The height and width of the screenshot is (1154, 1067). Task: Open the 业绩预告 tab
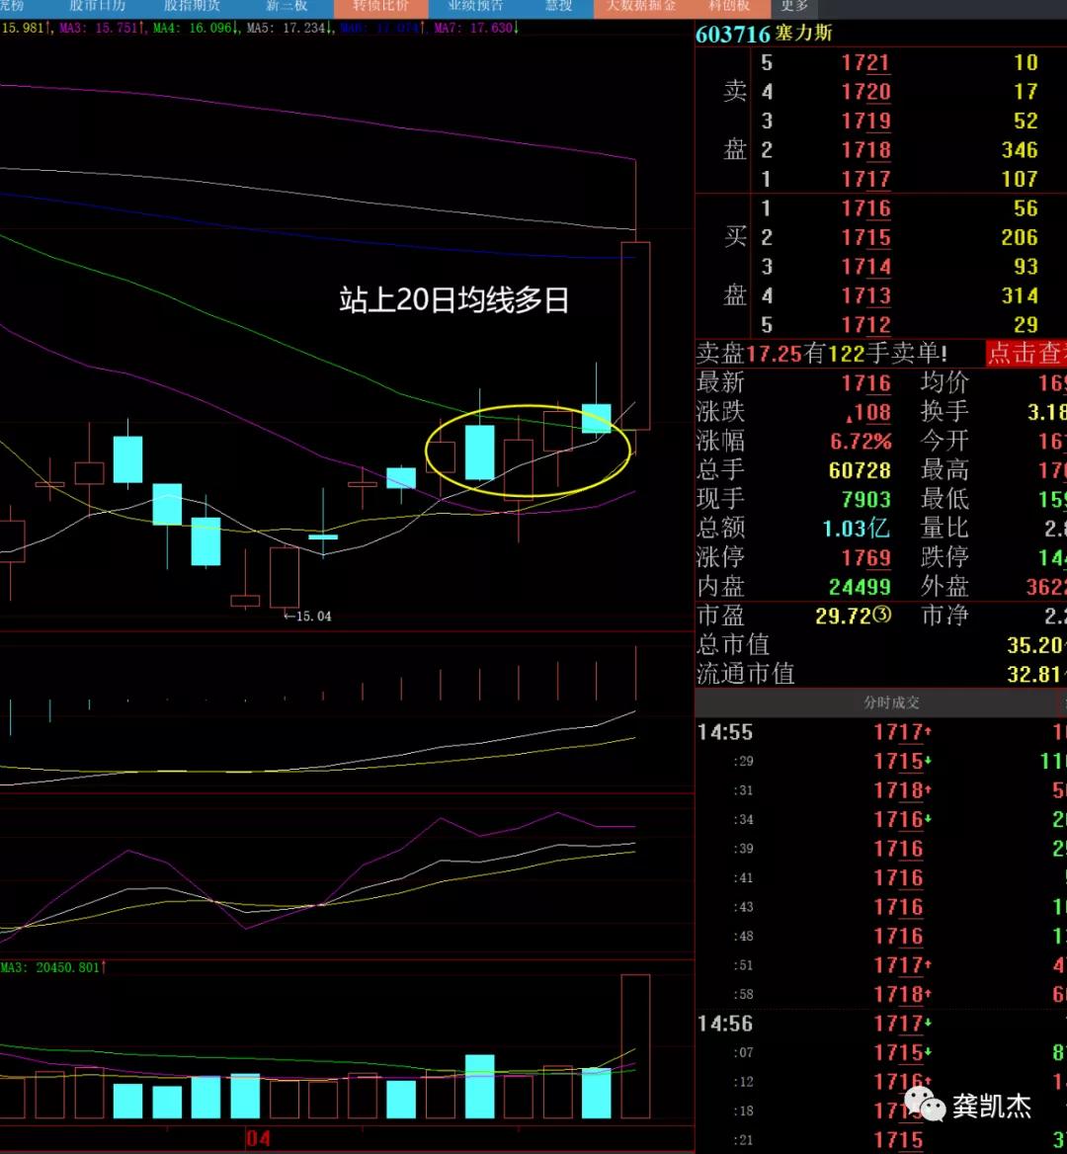click(475, 6)
